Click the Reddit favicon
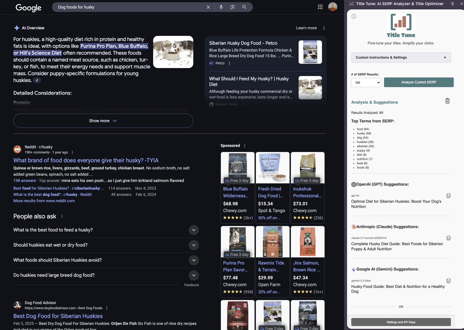The width and height of the screenshot is (464, 330). (x=17, y=149)
